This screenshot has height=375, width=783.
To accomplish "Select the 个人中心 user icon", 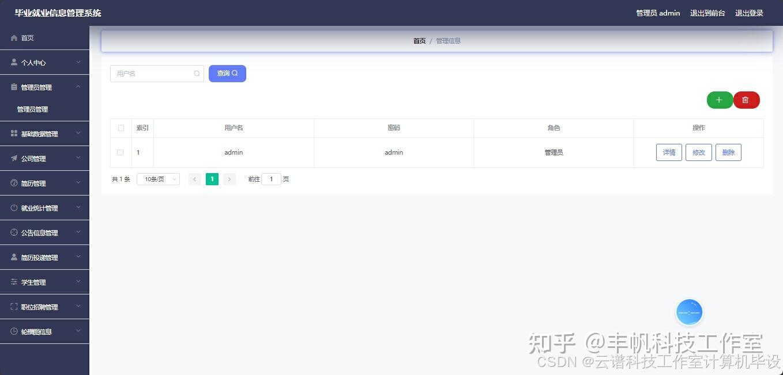I will [13, 62].
